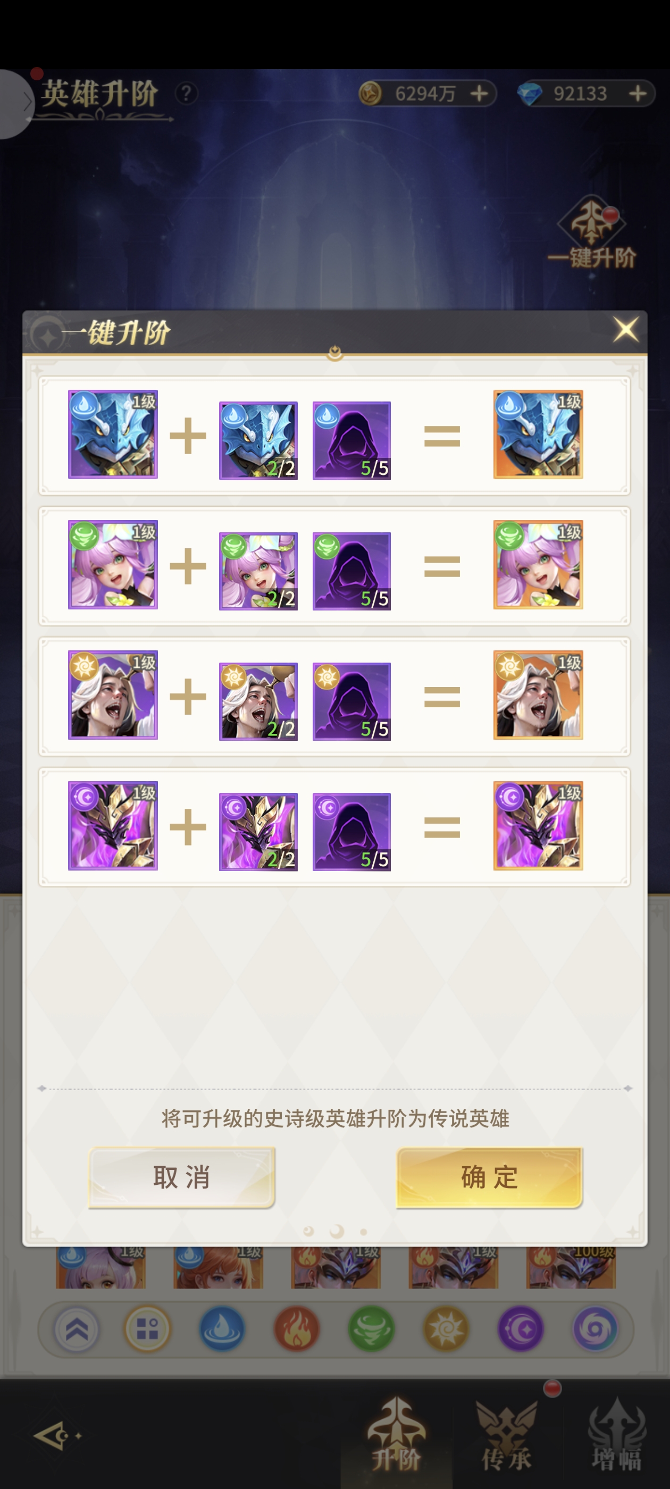
Task: Click the blue dragon result hero thumbnail
Action: pos(538,434)
